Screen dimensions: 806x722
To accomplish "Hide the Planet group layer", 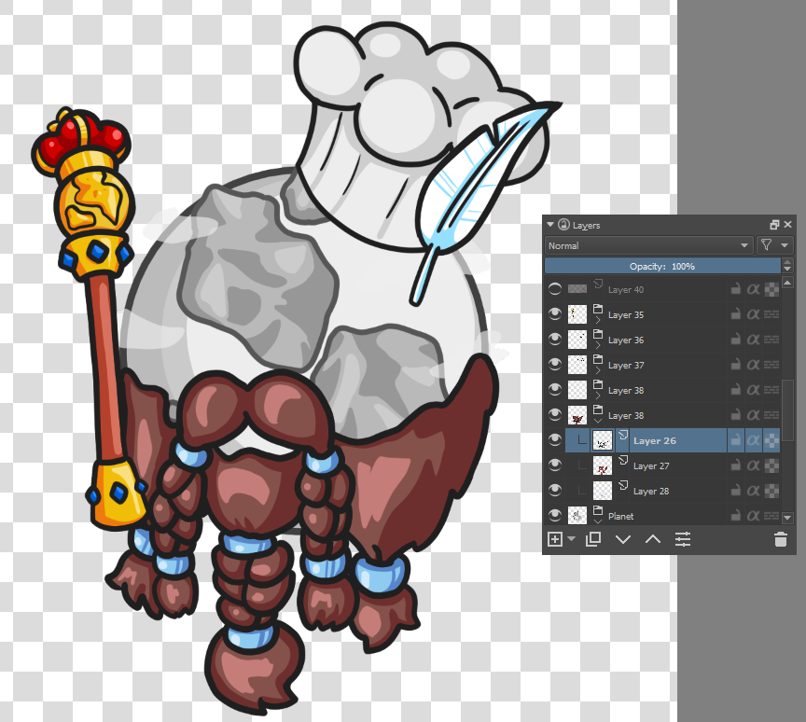I will pos(555,516).
